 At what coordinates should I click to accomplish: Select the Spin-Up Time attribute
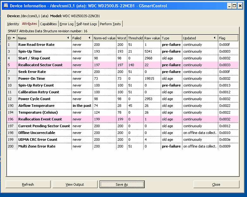click(123, 51)
